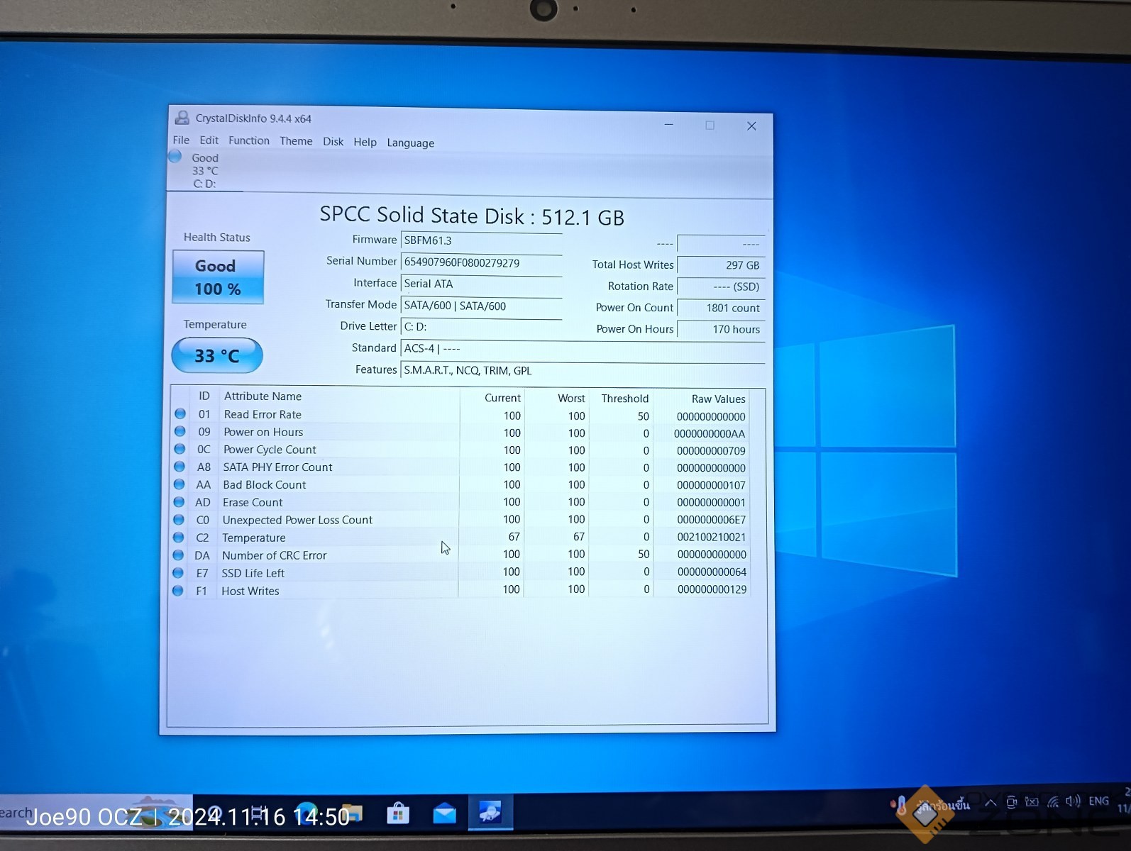Click the Power On Hours value 170 hours

(x=720, y=329)
